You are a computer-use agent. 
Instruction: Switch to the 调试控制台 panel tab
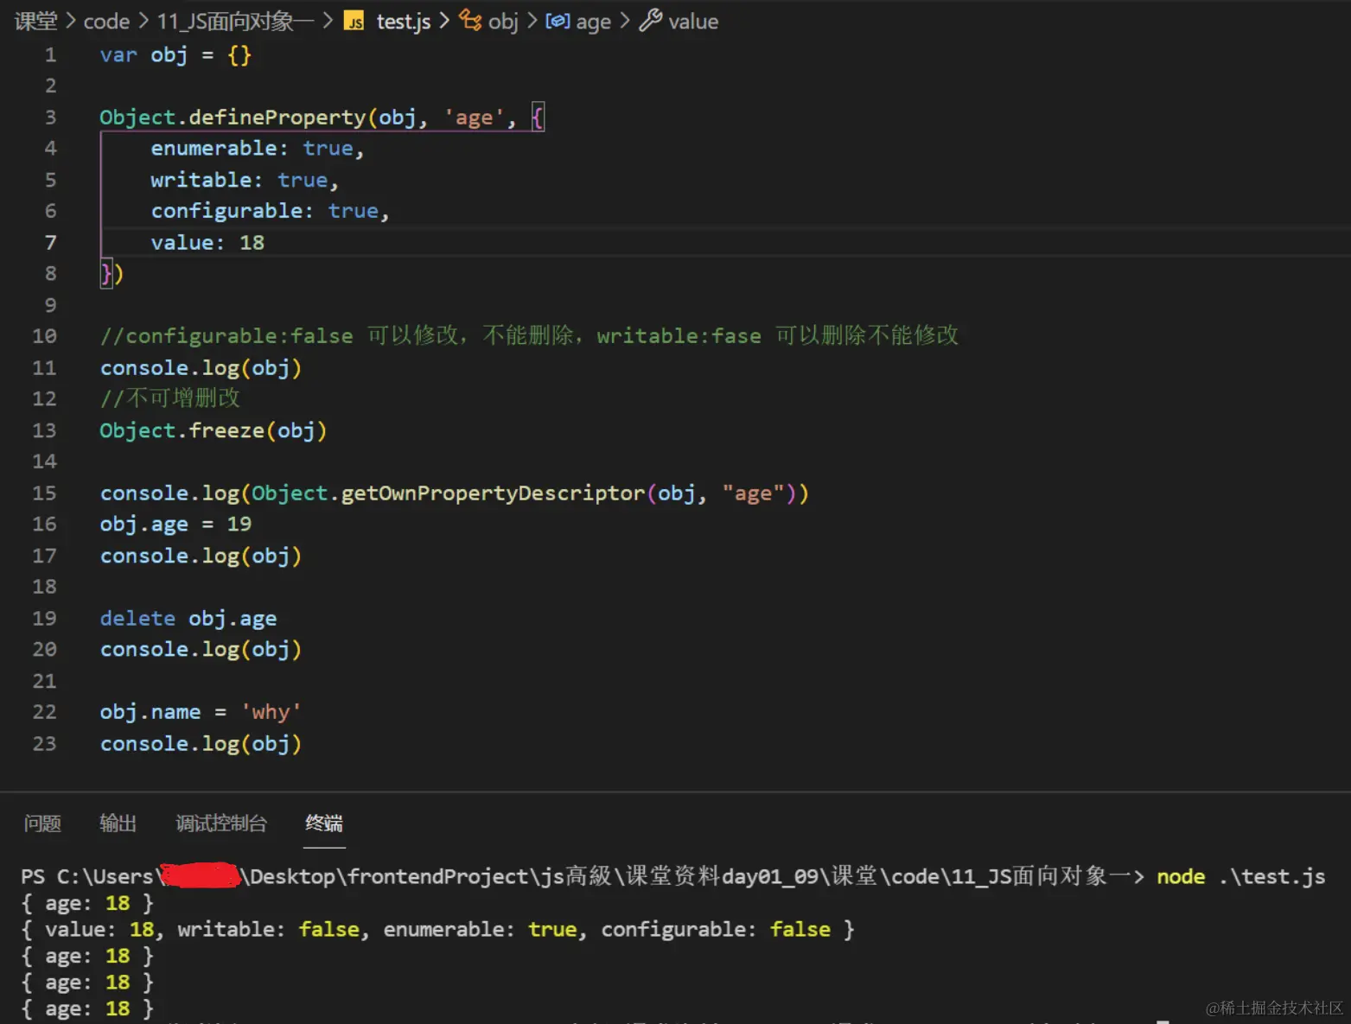[221, 824]
